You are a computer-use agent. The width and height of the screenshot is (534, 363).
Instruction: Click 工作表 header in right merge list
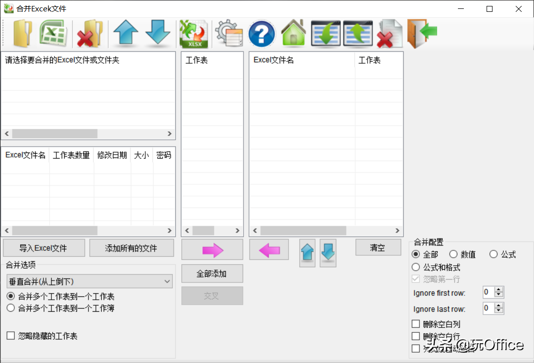click(x=378, y=60)
